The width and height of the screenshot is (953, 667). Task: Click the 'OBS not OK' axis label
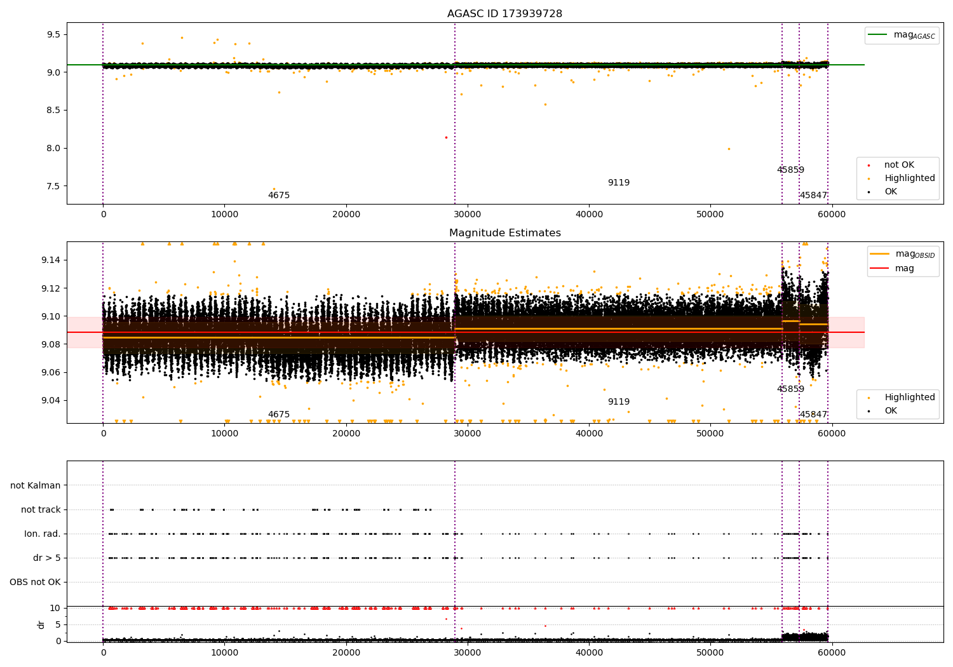click(35, 583)
